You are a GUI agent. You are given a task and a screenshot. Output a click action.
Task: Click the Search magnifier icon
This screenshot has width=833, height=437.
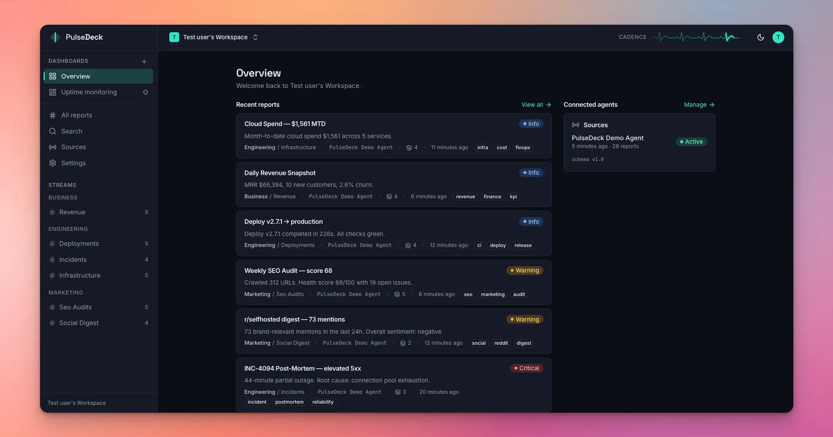point(53,131)
